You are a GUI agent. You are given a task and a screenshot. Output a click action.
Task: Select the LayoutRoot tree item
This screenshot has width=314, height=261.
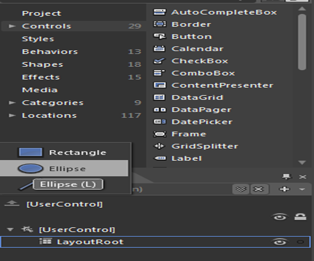tap(90, 242)
